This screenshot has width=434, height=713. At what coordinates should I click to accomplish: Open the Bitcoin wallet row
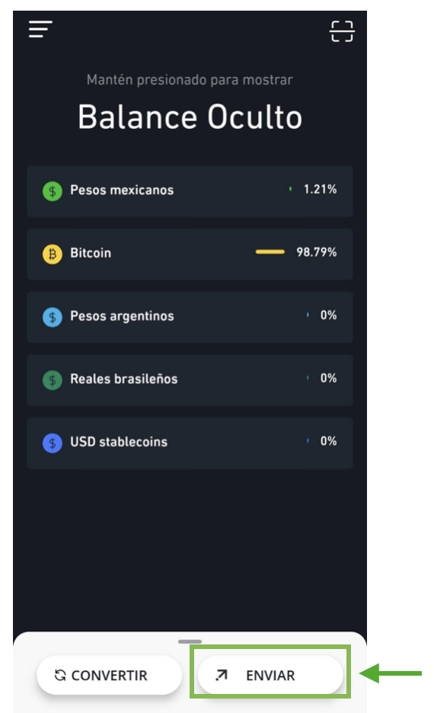pyautogui.click(x=190, y=254)
